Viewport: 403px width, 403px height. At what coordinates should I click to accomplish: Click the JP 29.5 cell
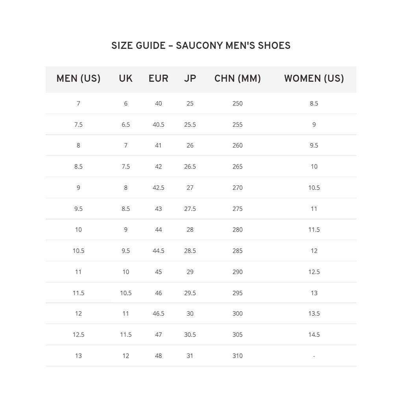[x=190, y=293]
